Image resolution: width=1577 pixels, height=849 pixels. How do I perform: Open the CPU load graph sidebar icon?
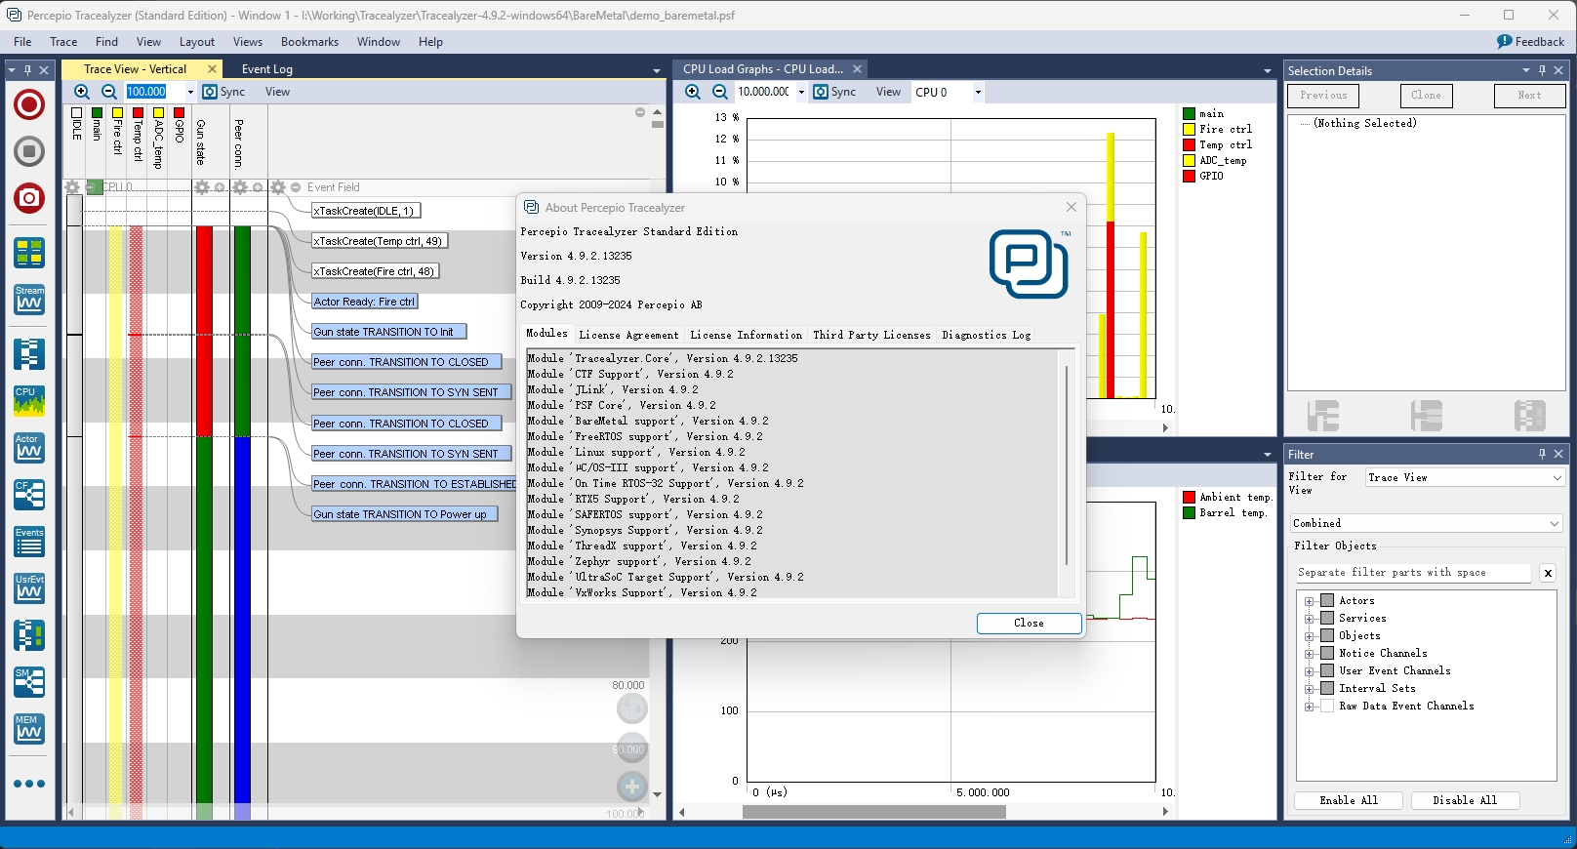click(x=29, y=401)
